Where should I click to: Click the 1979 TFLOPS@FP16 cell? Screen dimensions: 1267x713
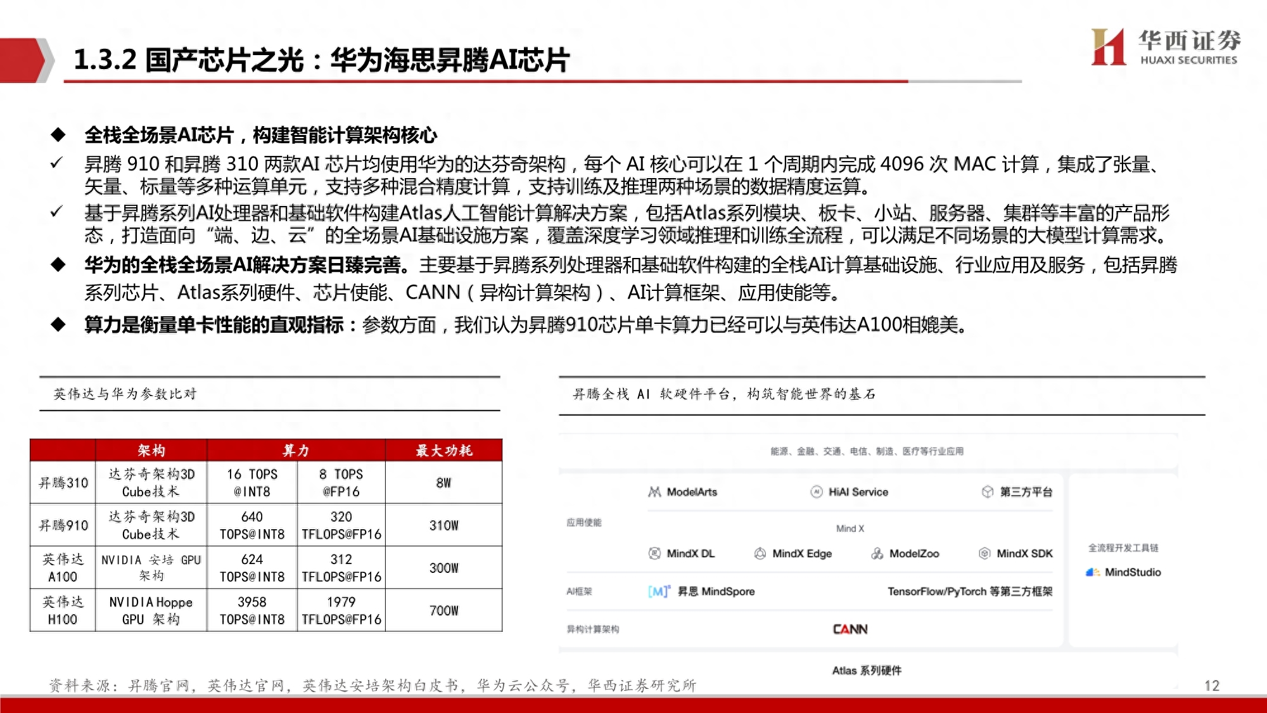[341, 610]
